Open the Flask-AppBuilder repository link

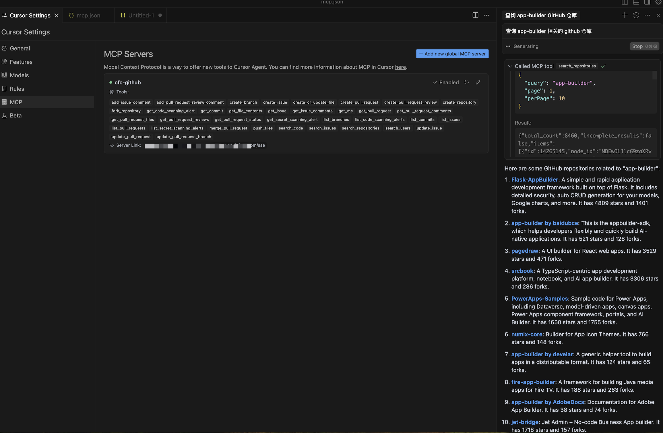(535, 179)
